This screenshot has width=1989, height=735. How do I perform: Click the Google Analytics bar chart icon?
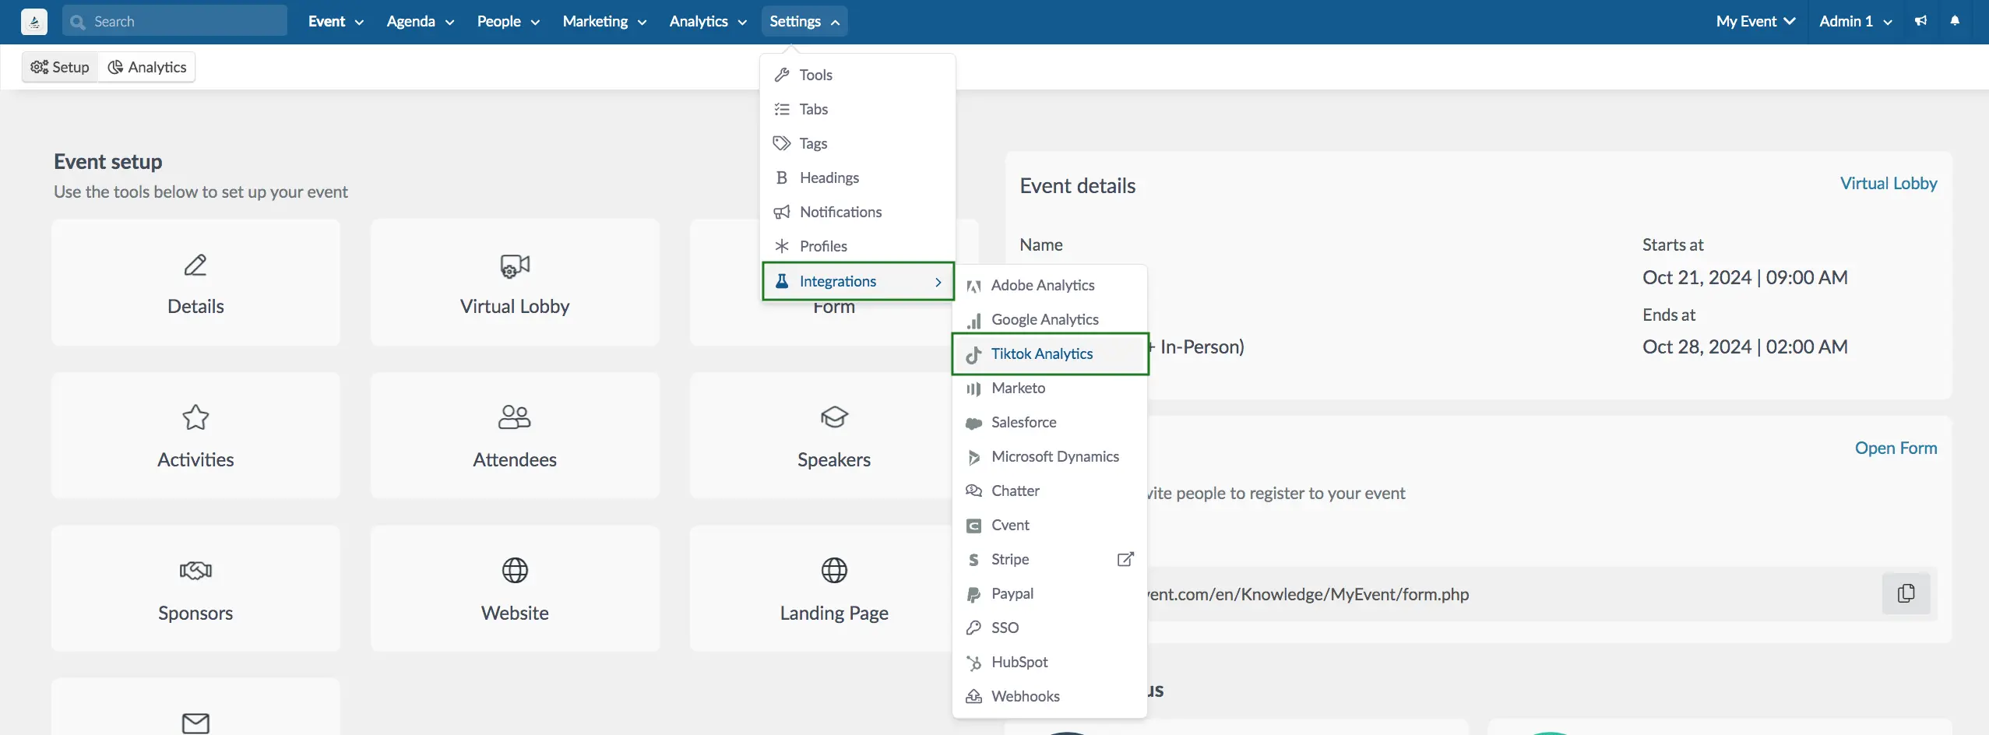973,320
